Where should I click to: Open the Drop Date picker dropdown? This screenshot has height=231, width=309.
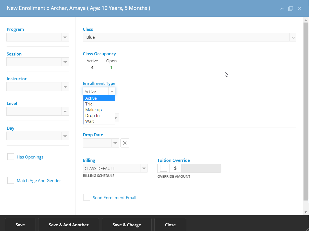click(x=115, y=143)
